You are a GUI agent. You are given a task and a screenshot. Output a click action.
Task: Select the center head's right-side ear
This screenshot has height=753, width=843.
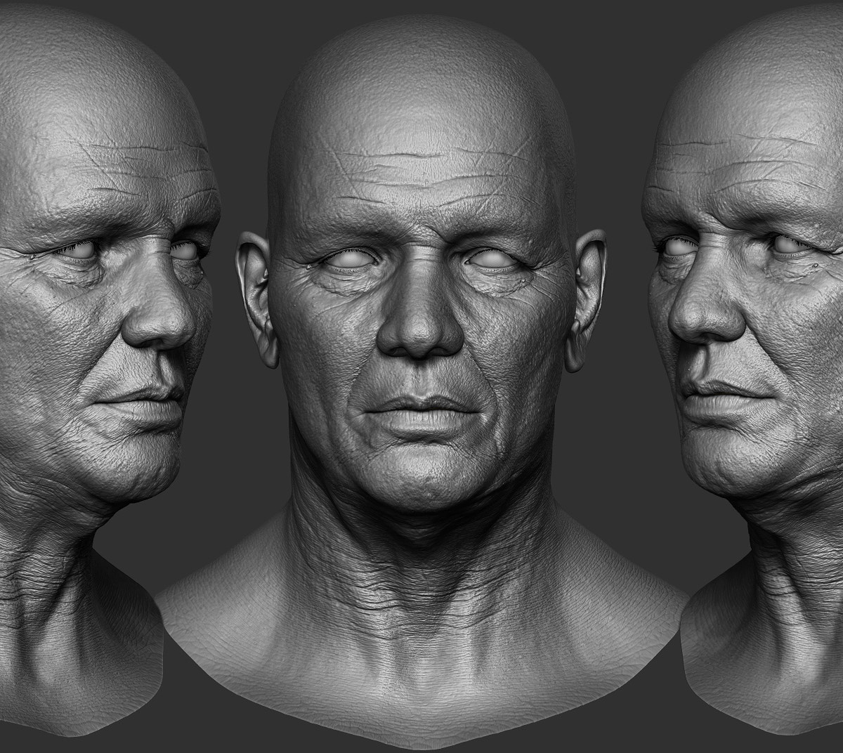(x=587, y=299)
